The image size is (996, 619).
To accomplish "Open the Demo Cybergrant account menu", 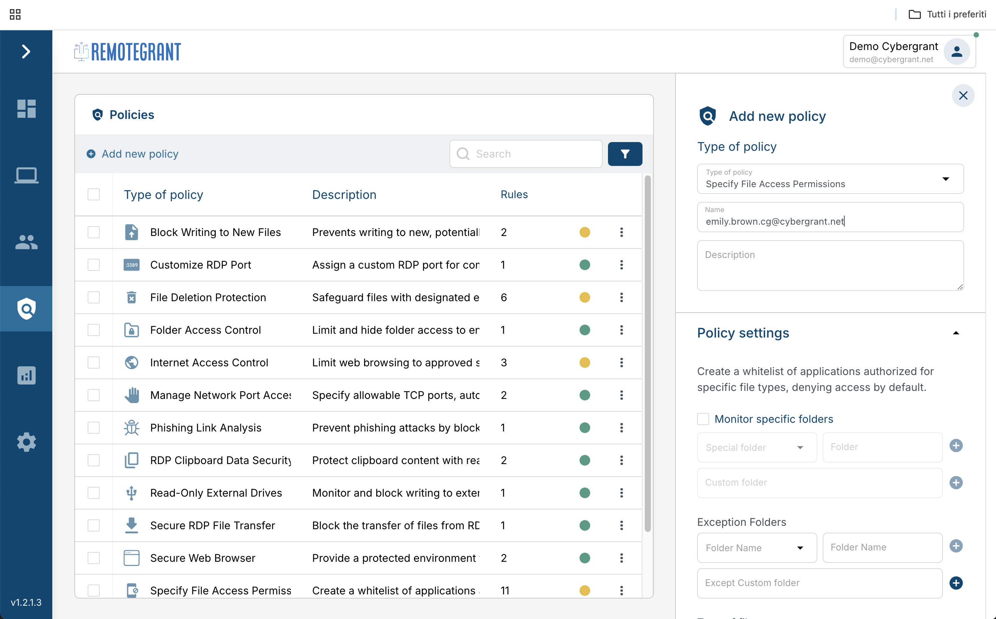I will [x=909, y=52].
